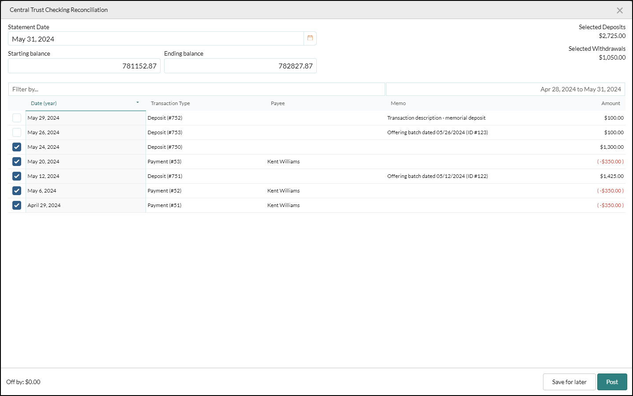This screenshot has height=396, width=633.
Task: Sort by Transaction Type column
Action: 170,103
